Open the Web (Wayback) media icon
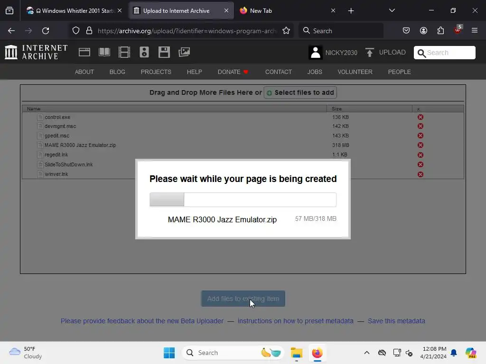 pyautogui.click(x=84, y=52)
